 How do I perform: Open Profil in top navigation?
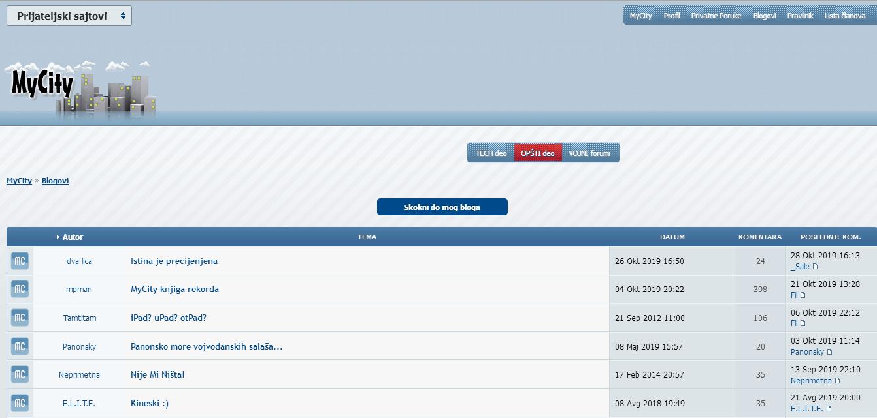tap(672, 16)
